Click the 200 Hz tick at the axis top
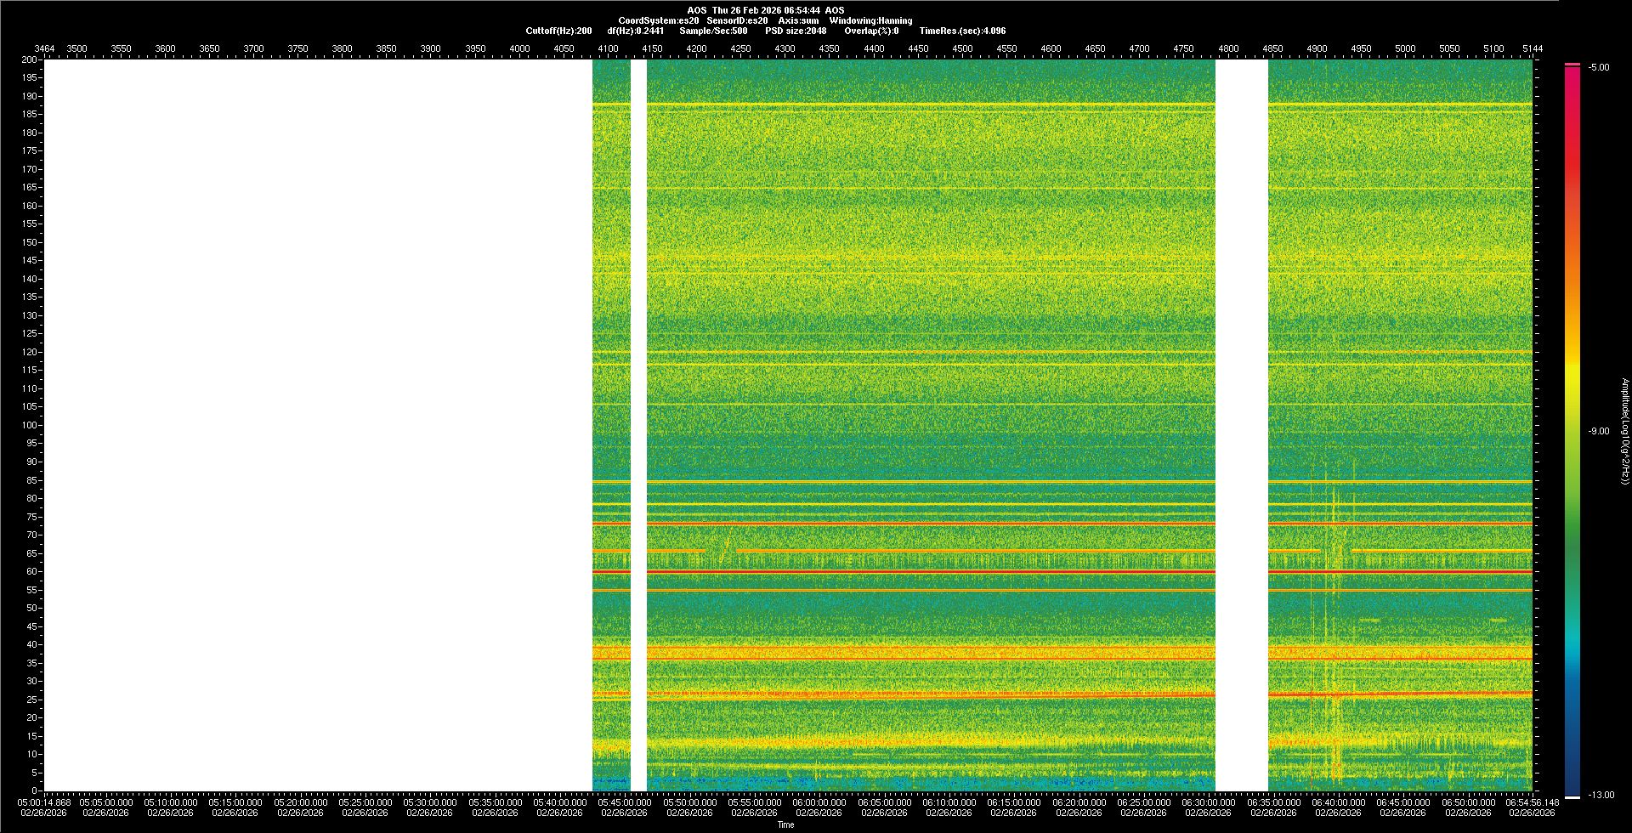 point(30,59)
